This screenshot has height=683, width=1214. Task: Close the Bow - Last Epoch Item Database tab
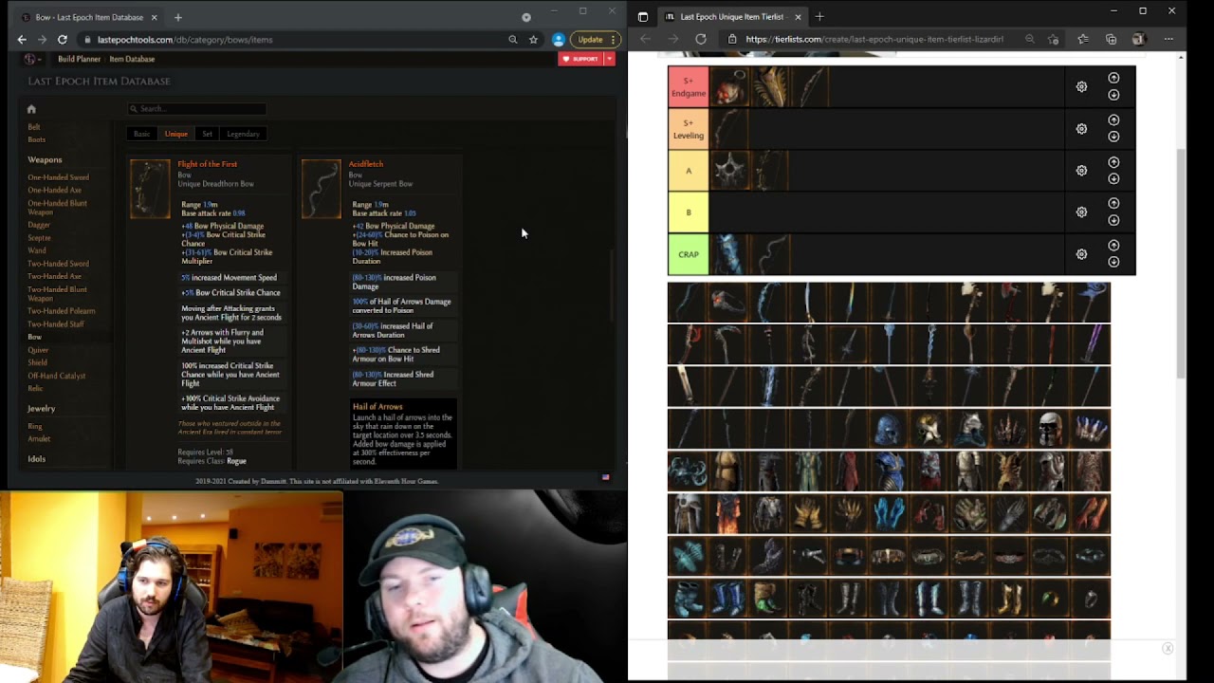point(154,17)
